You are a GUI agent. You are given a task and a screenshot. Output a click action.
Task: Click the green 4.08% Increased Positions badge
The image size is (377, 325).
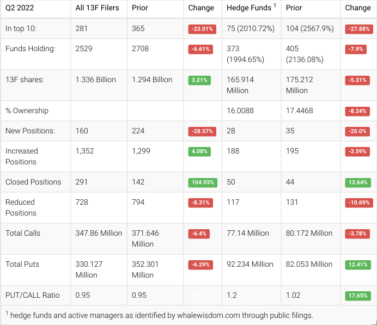(x=199, y=151)
